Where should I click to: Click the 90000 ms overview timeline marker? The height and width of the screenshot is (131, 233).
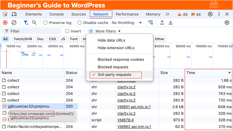183,46
